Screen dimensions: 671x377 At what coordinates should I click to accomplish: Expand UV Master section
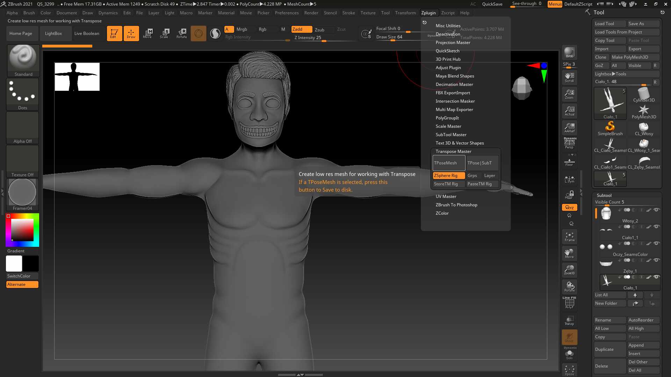coord(446,197)
